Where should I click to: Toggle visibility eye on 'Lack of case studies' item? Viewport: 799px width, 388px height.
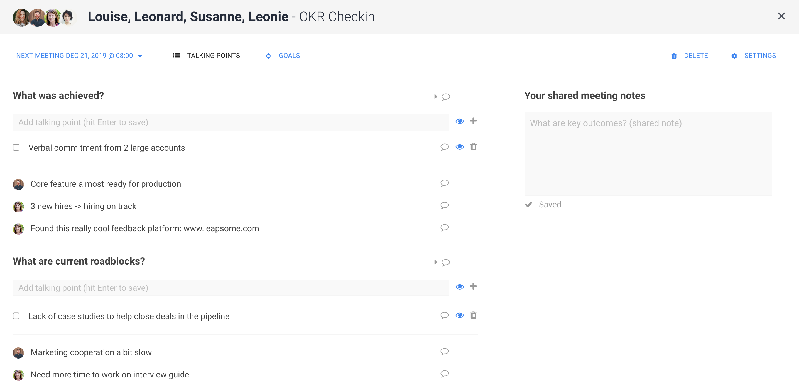coord(460,315)
